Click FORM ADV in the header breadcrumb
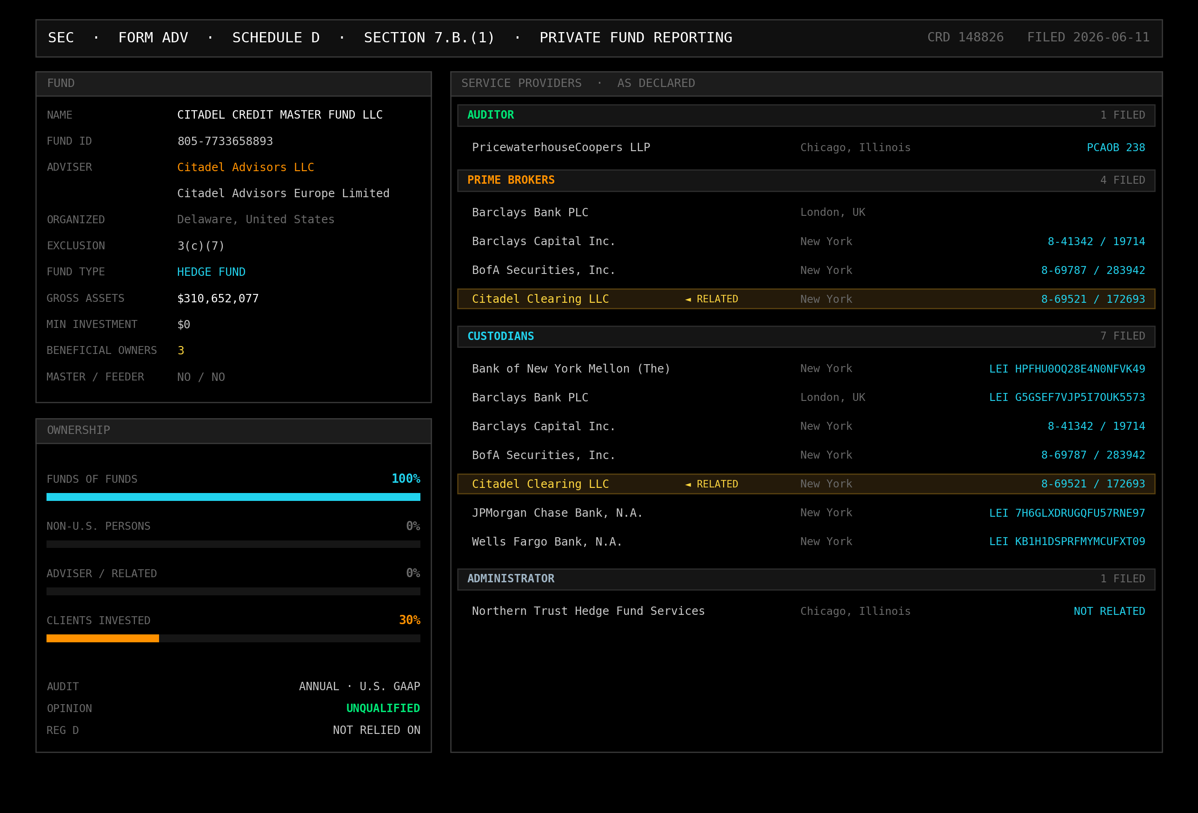 (153, 38)
